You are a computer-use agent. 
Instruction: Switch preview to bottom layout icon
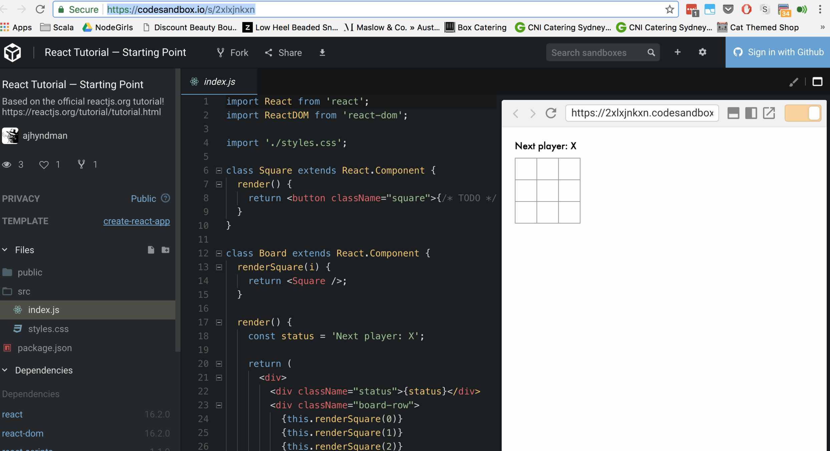click(733, 113)
